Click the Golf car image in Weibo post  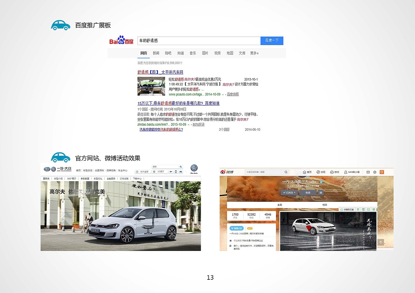click(328, 231)
